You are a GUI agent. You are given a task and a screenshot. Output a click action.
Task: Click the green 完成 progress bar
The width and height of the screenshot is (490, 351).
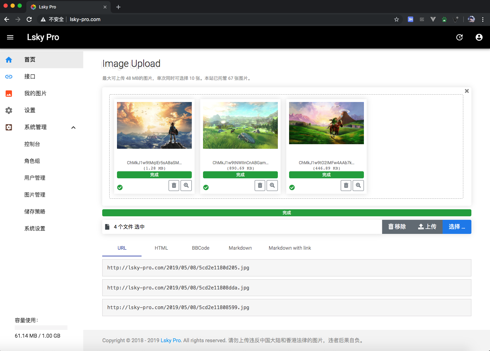[286, 212]
